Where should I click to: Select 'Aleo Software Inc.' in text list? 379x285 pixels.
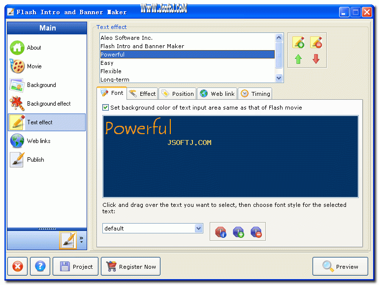coord(188,38)
